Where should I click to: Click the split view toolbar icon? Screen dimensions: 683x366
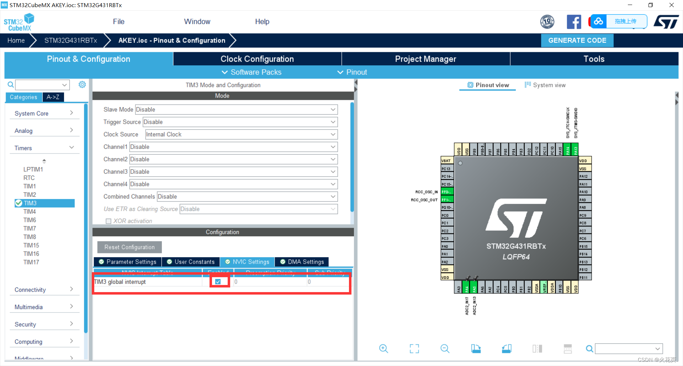coord(537,349)
